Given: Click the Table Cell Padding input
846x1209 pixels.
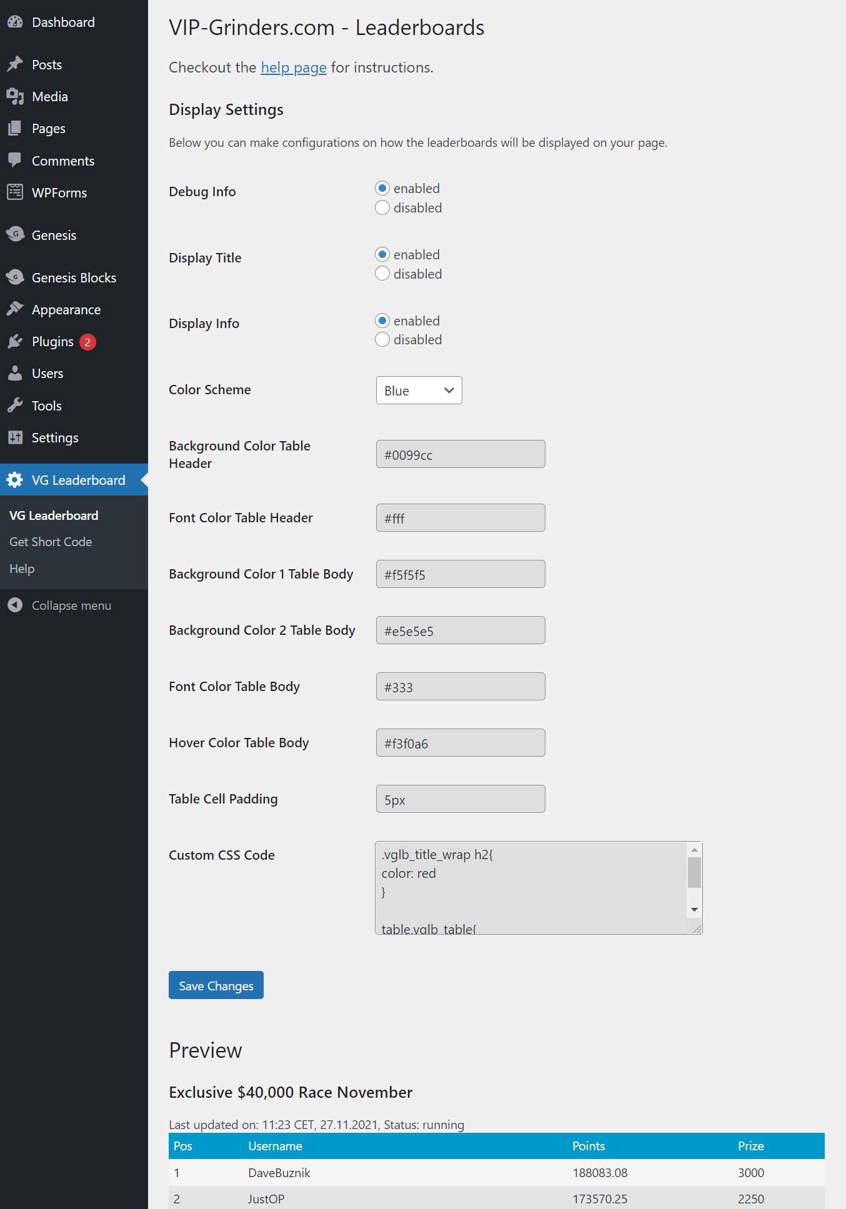Looking at the screenshot, I should (460, 799).
